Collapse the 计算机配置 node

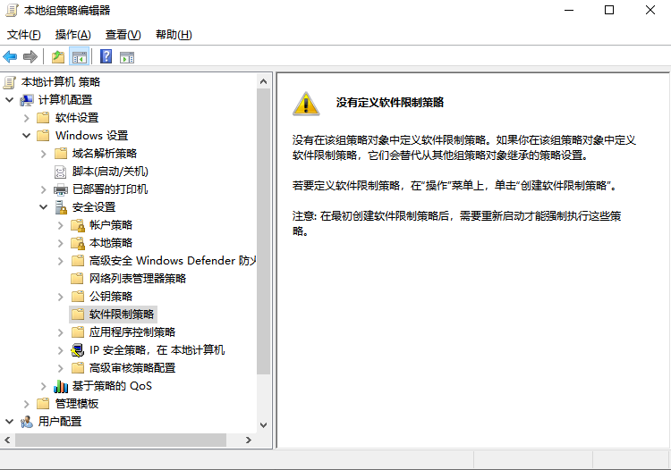pyautogui.click(x=10, y=100)
